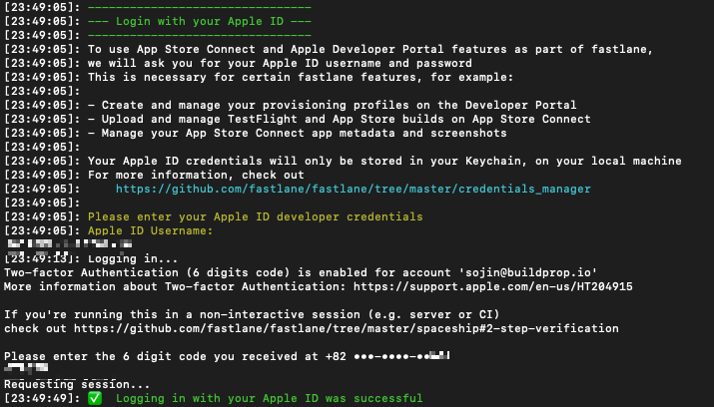This screenshot has height=407, width=714.
Task: Click 'Create and manage your provisioning profiles' line
Action: [x=332, y=105]
